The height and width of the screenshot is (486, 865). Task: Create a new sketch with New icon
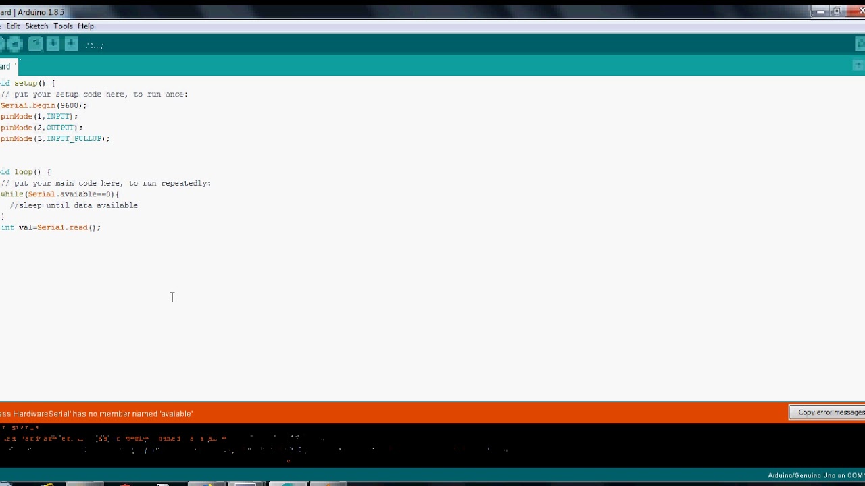[x=35, y=45]
